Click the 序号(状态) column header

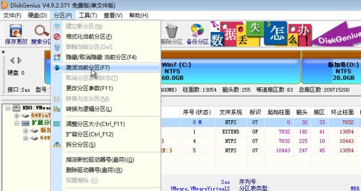pos(197,112)
